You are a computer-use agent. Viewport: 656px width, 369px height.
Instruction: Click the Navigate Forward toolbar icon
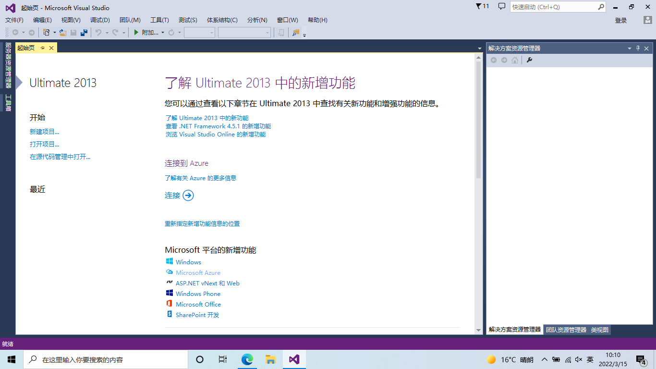32,32
